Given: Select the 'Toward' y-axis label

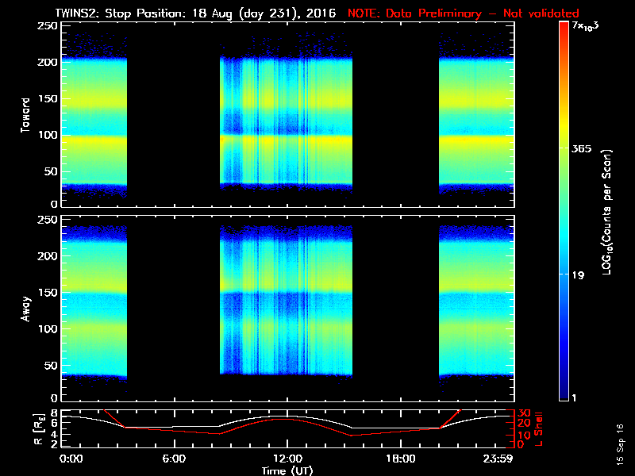Looking at the screenshot, I should pyautogui.click(x=25, y=114).
